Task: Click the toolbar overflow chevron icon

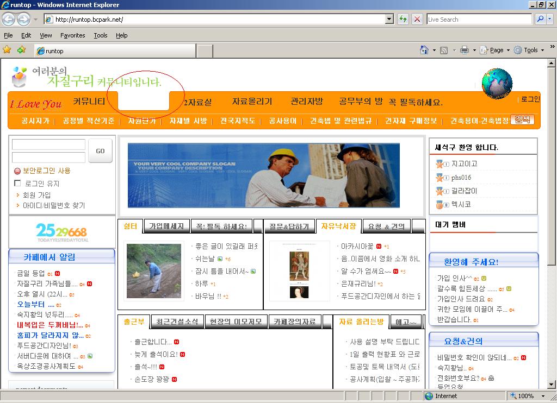Action: tap(553, 46)
